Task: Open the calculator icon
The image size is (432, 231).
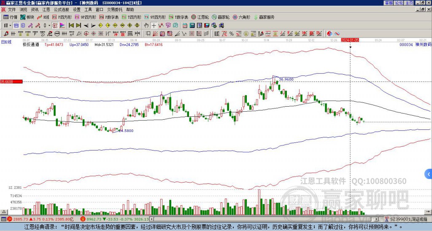Action: click(x=192, y=26)
